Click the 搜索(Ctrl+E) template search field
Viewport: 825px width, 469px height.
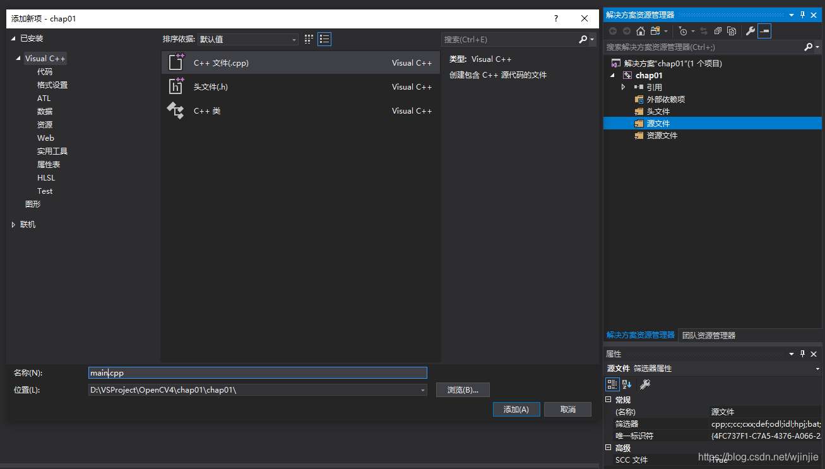point(509,39)
